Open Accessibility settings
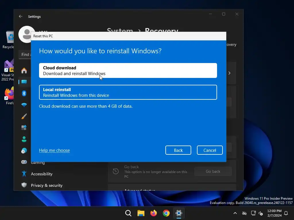Viewport: 294px width, 220px height. pyautogui.click(x=42, y=174)
